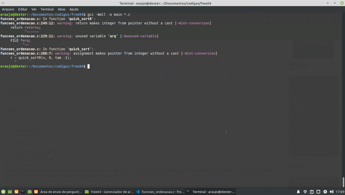345x195 pixels.
Task: Launch terminal from the panel quick launcher
Action: tap(23, 192)
